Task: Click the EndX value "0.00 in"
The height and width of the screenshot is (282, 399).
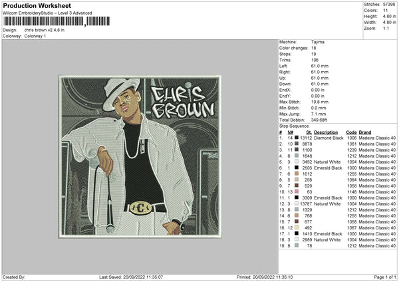Action: pos(318,90)
